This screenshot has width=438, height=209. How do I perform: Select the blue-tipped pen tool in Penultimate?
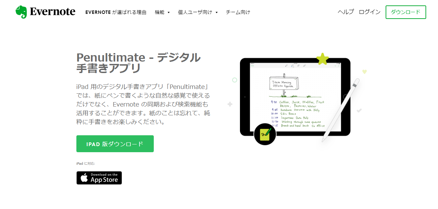(x=292, y=66)
